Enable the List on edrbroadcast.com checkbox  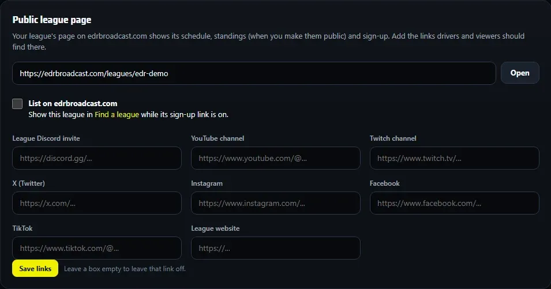[x=17, y=104]
